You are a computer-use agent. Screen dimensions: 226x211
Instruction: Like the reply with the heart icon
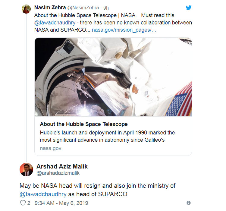(23, 203)
